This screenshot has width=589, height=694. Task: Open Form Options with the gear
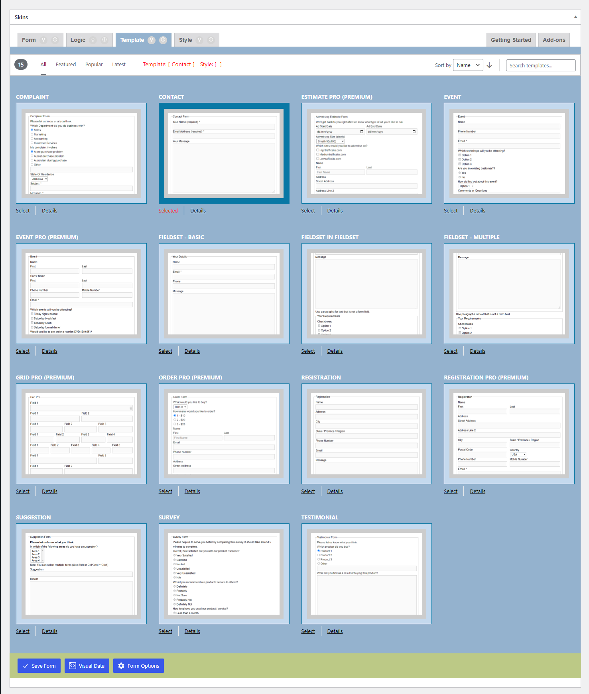[x=138, y=666]
